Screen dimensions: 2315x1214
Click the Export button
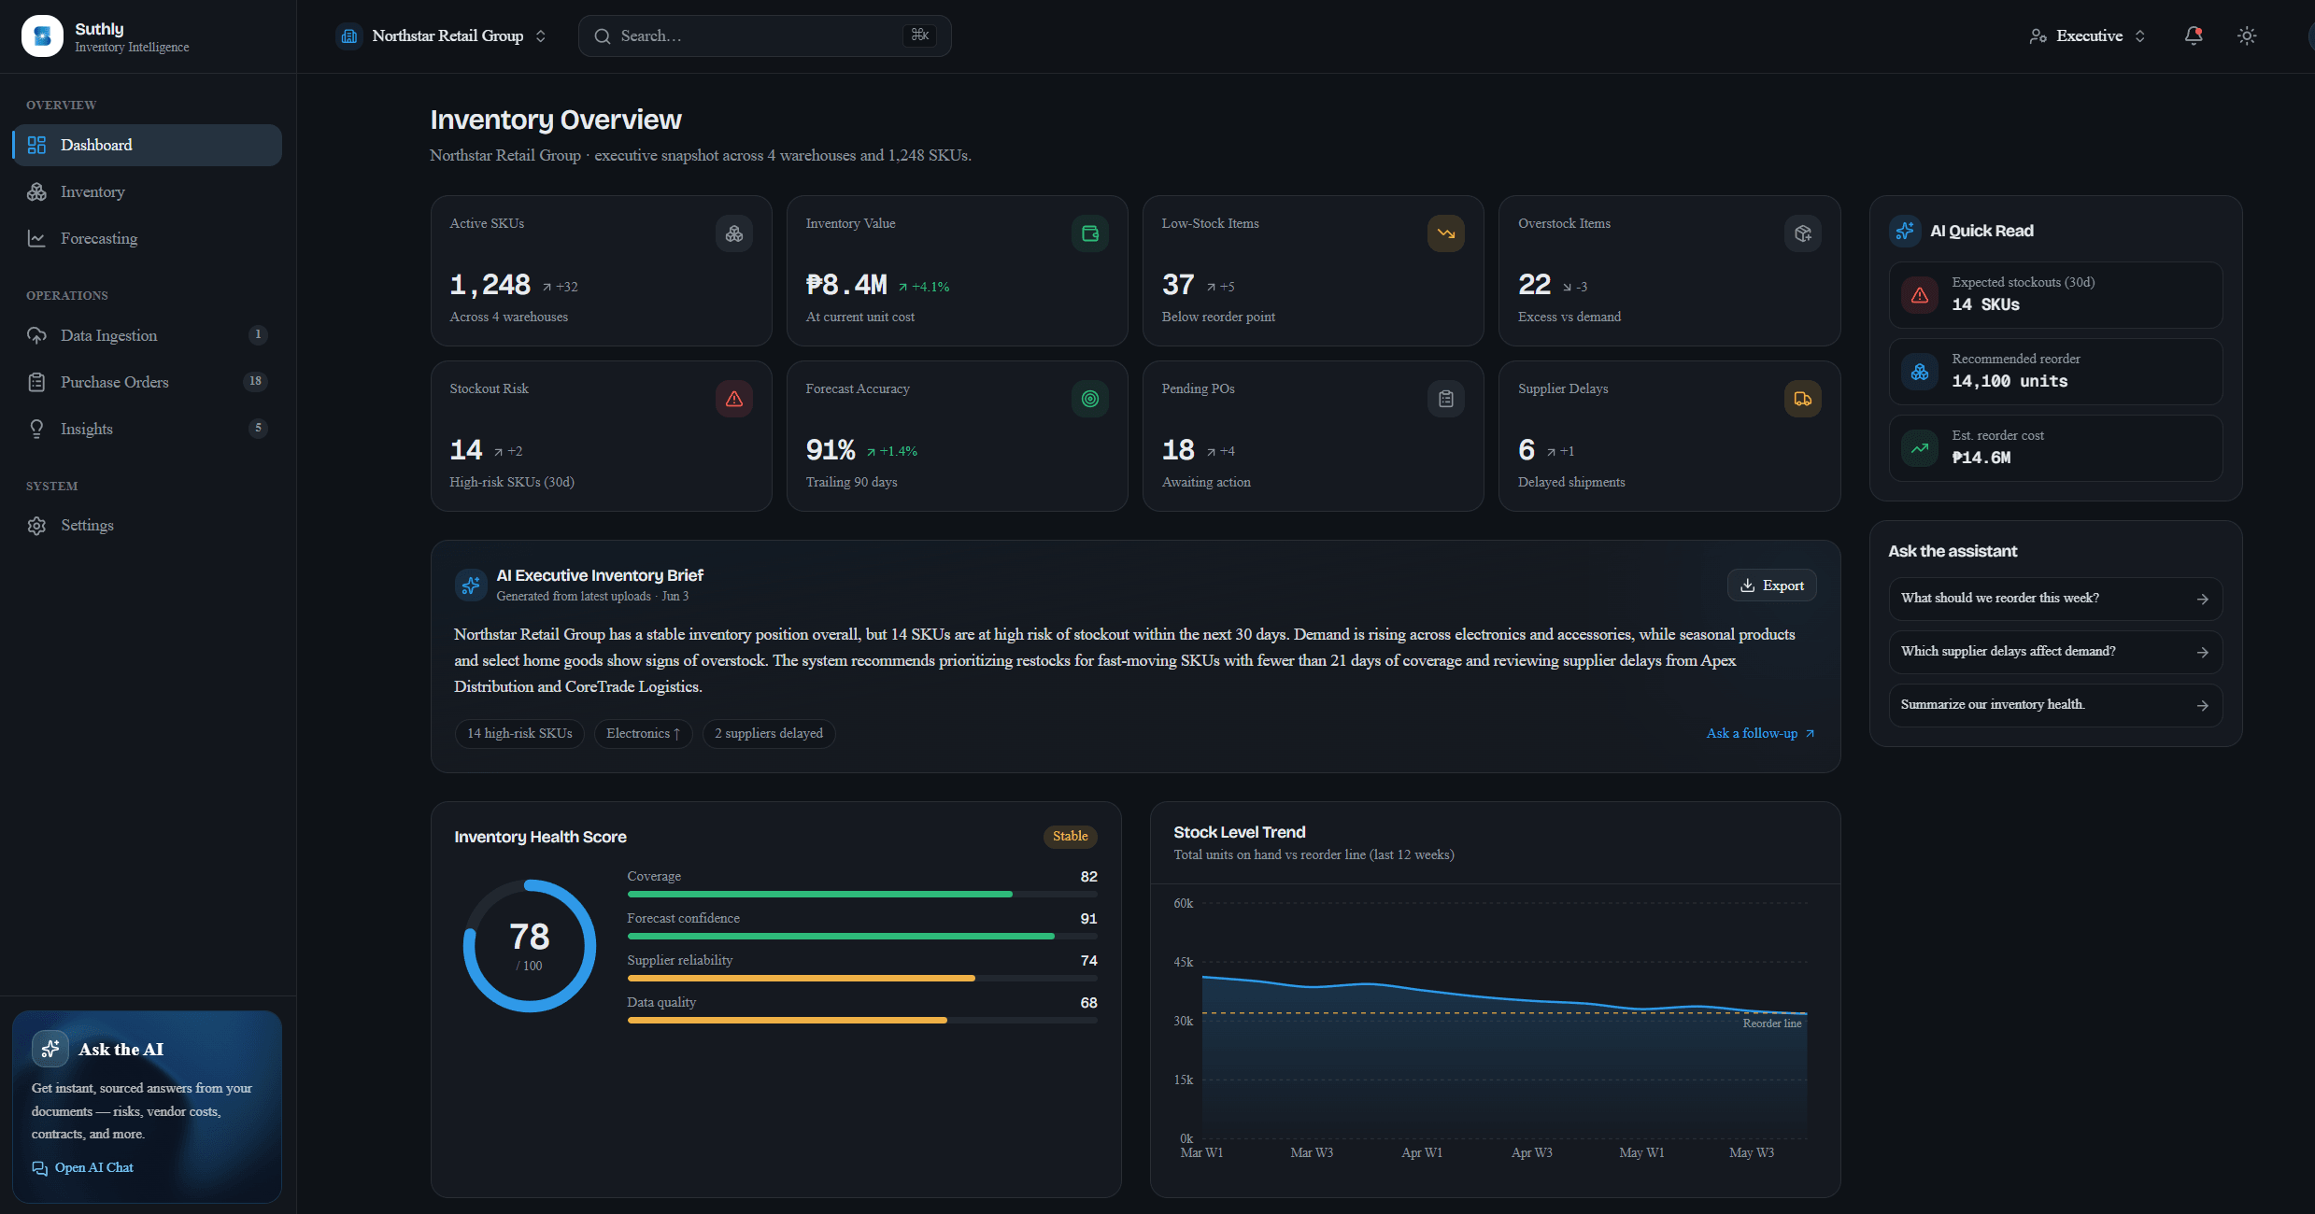point(1771,586)
